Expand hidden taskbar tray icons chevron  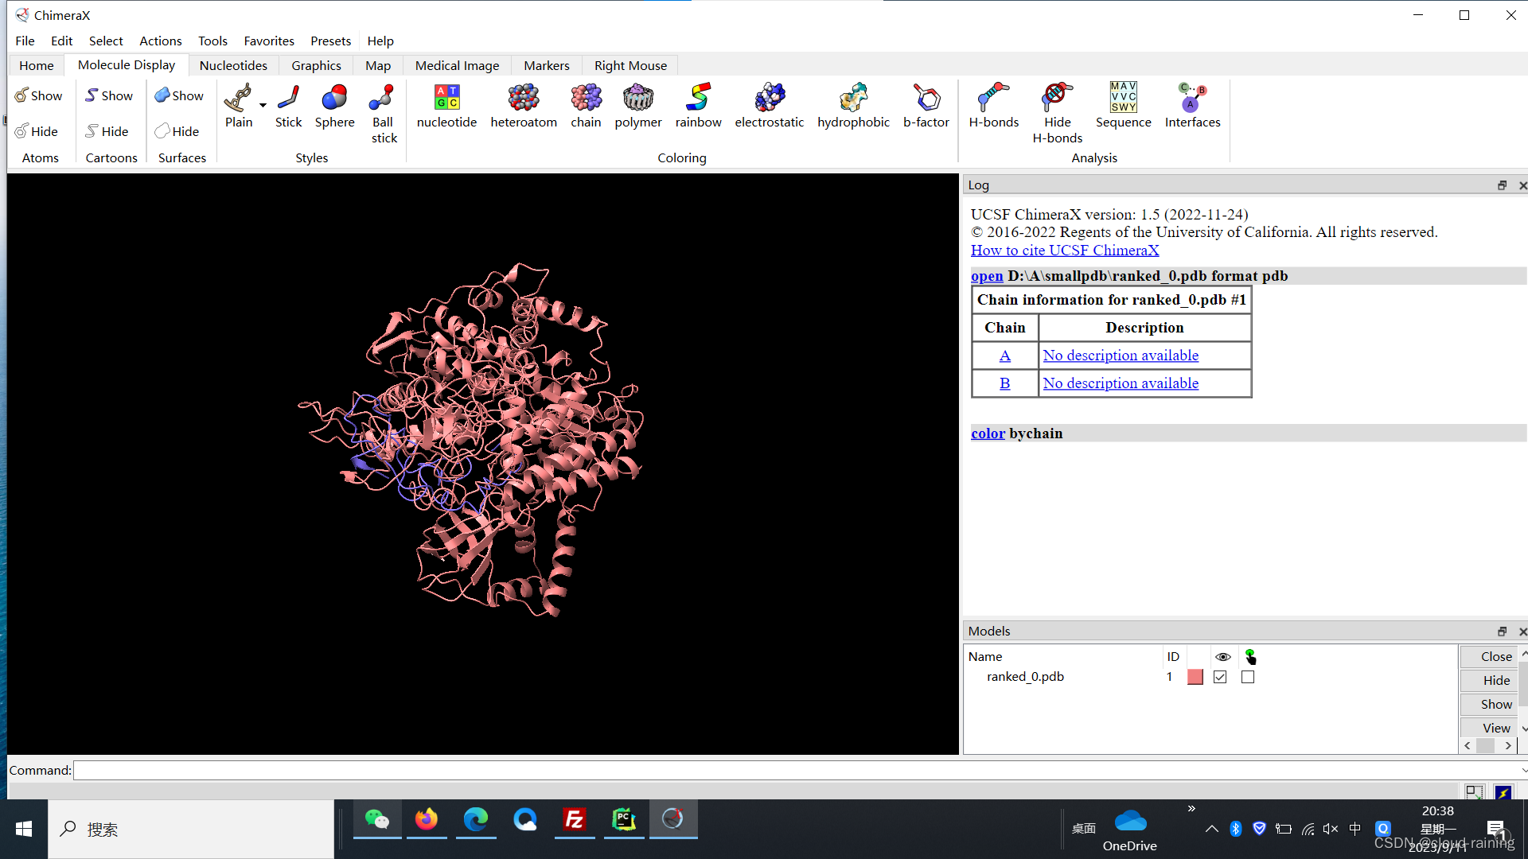[x=1211, y=829]
